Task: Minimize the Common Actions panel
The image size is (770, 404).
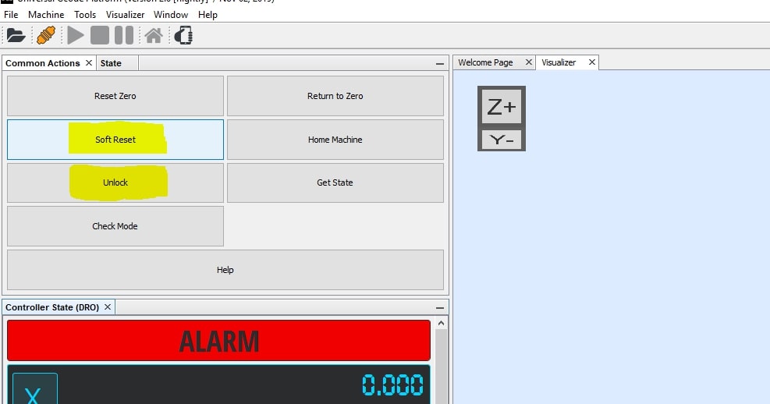Action: [440, 64]
